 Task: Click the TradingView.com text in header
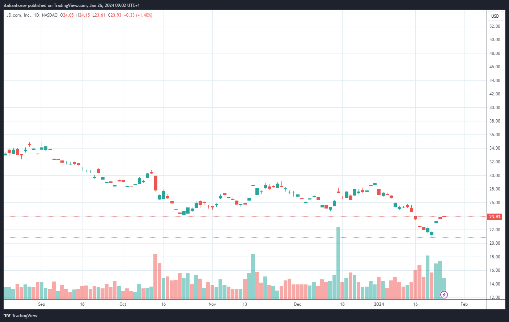(71, 5)
